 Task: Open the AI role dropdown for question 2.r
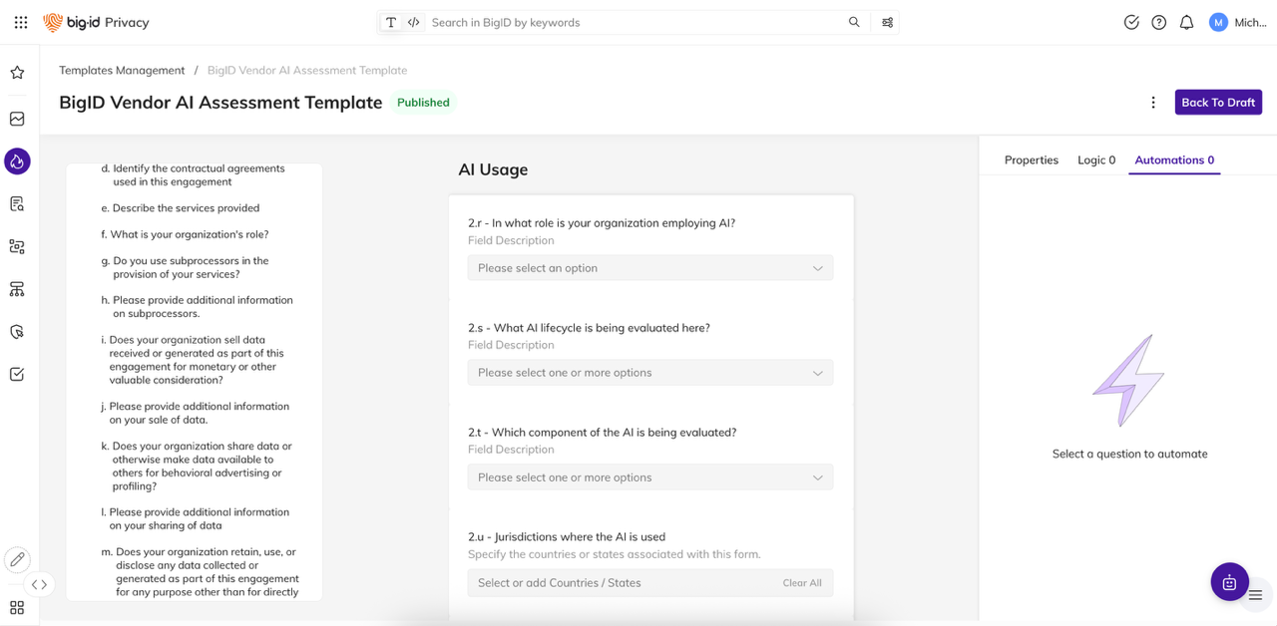click(x=649, y=268)
